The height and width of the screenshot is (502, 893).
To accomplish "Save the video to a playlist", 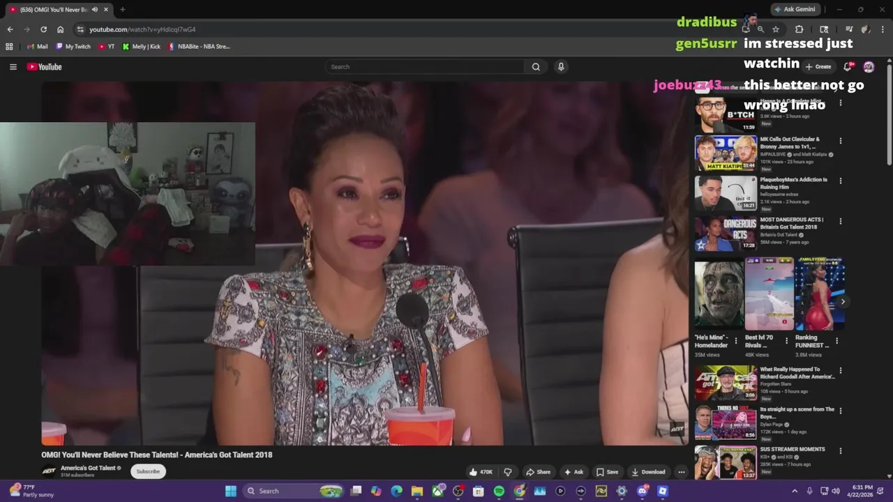I will [x=607, y=472].
